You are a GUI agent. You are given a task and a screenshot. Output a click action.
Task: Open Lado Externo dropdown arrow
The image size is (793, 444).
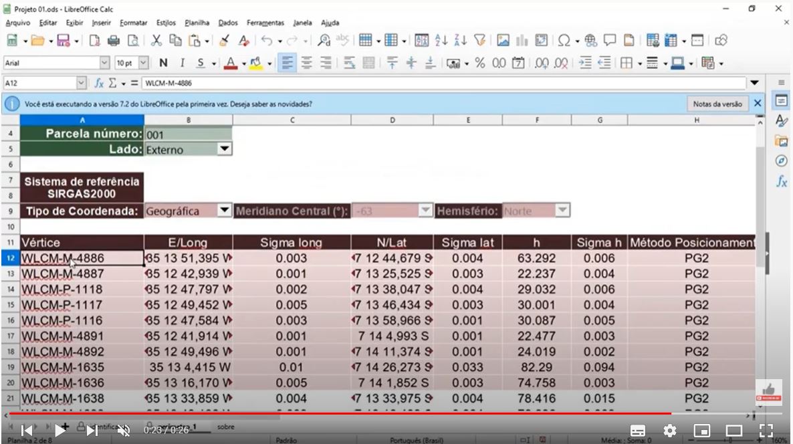pos(224,149)
